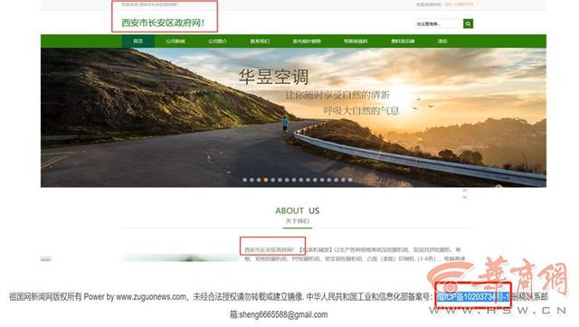Select the last carousel indicator dot
579x327 pixels.
point(350,180)
